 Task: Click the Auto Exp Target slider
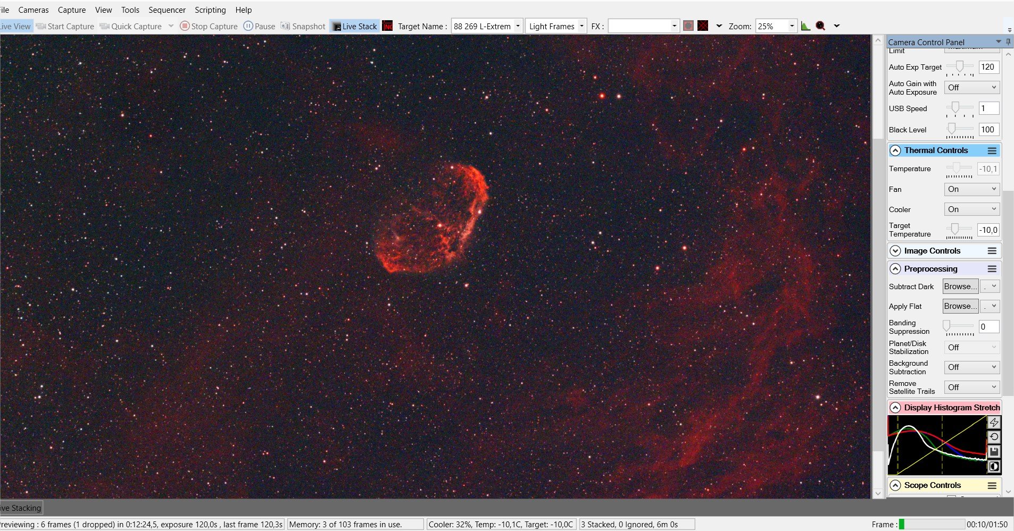pyautogui.click(x=960, y=67)
